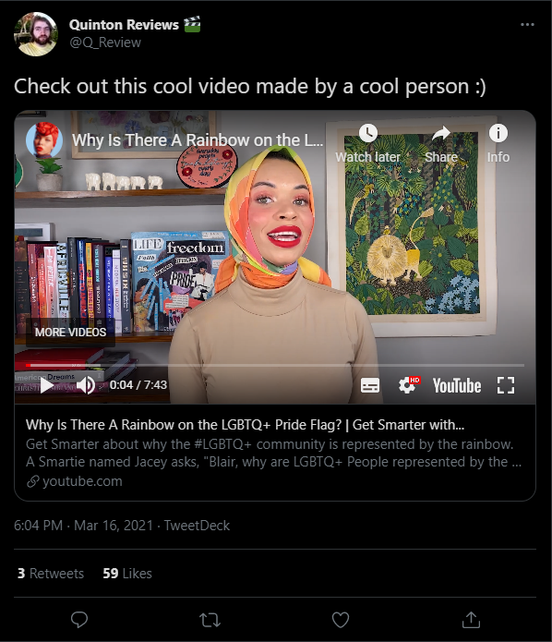This screenshot has width=552, height=642.
Task: Play the embedded YouTube video
Action: coord(47,385)
